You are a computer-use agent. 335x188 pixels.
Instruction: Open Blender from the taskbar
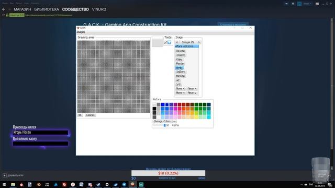[x=38, y=184]
